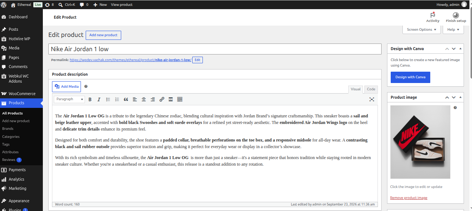Insert the Read More tag

point(171,99)
